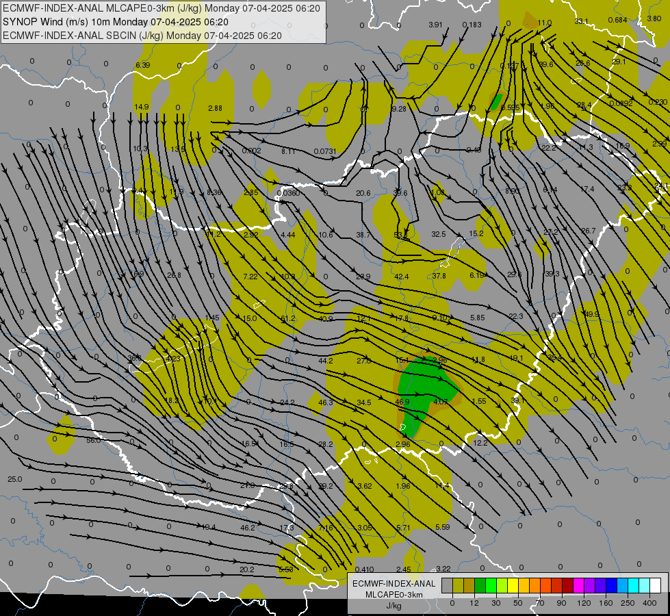Image resolution: width=670 pixels, height=616 pixels.
Task: Select the map value 5.59
Action: click(442, 527)
